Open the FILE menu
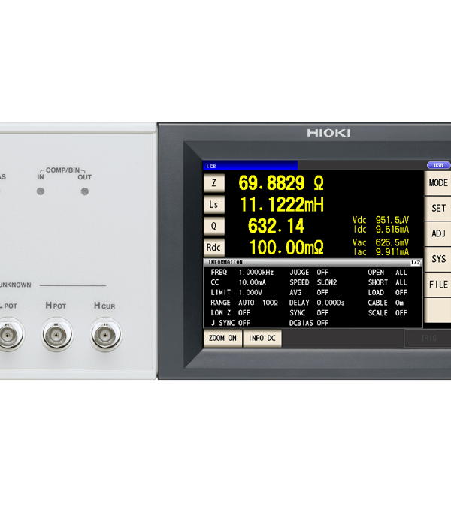Image resolution: width=451 pixels, height=521 pixels. [437, 285]
